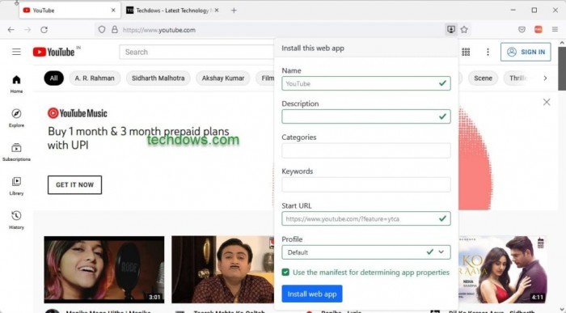Switch to the Techdows tab
This screenshot has width=566, height=313.
pyautogui.click(x=172, y=11)
